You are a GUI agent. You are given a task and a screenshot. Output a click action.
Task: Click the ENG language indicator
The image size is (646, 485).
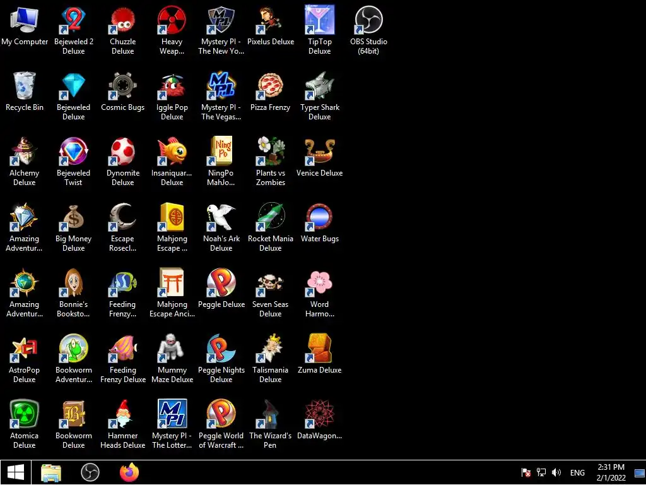pyautogui.click(x=577, y=472)
